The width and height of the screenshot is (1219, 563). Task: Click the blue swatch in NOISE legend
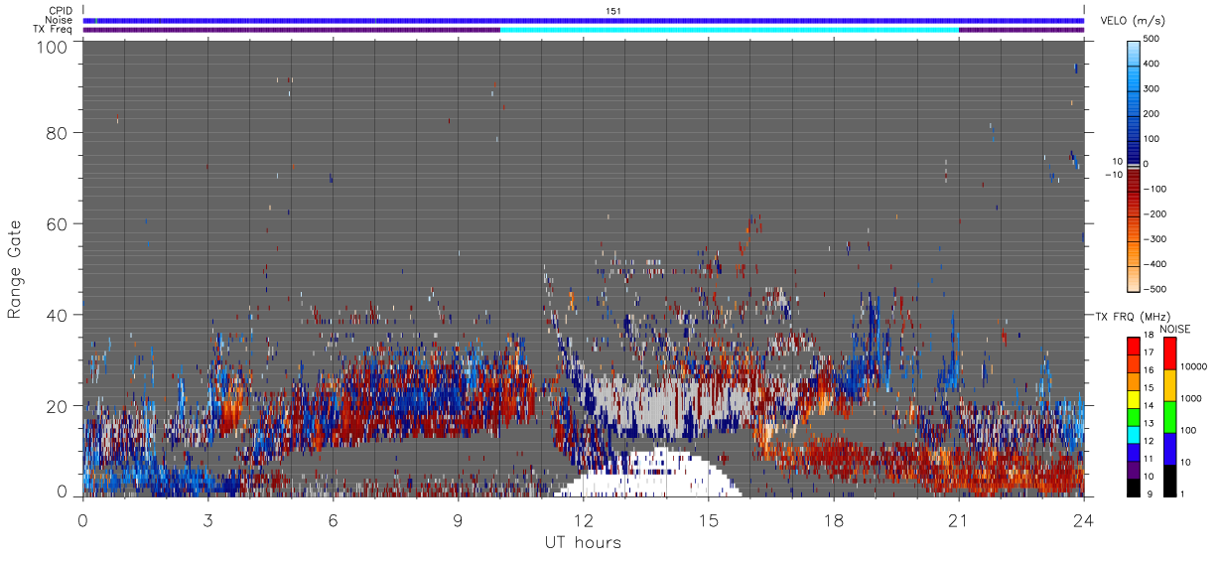[1168, 448]
